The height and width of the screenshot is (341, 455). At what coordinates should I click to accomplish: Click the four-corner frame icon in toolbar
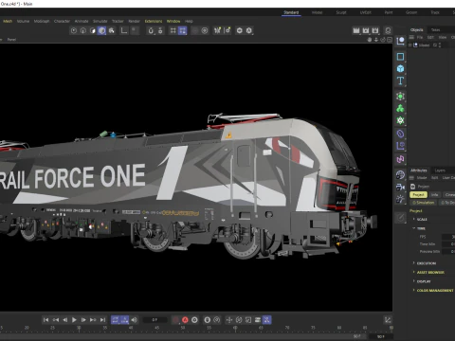click(173, 30)
